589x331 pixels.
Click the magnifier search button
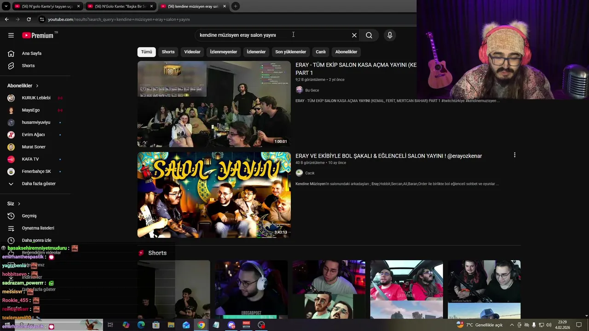click(x=369, y=35)
